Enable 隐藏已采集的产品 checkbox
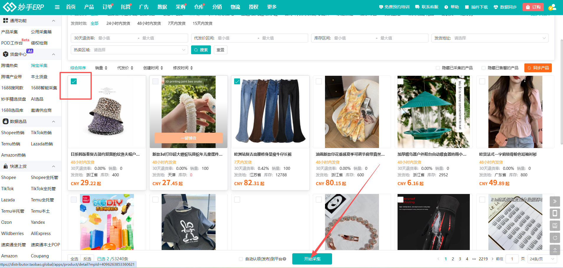The image size is (563, 268). 438,68
